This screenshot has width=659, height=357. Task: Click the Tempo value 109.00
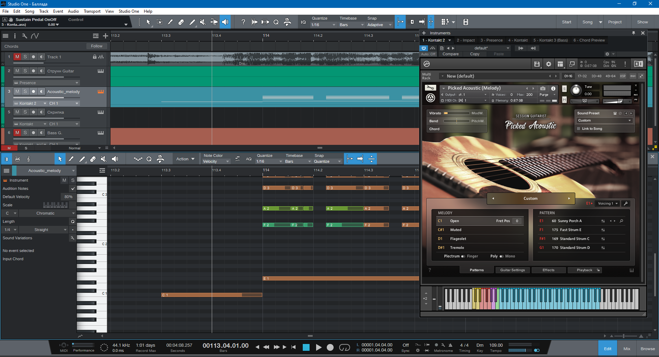[496, 345]
